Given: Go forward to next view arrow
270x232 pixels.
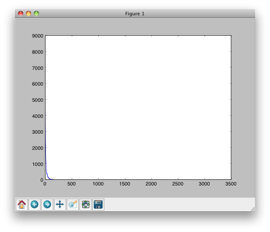Looking at the screenshot, I should (x=47, y=205).
